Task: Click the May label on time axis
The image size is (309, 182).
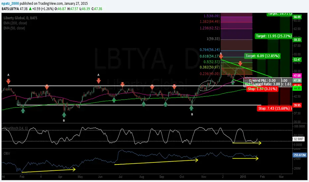Action: pyautogui.click(x=80, y=177)
